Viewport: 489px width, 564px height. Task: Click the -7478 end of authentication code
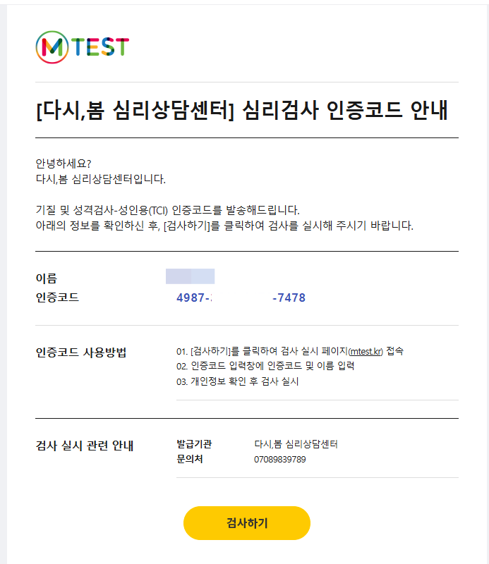[x=289, y=298]
